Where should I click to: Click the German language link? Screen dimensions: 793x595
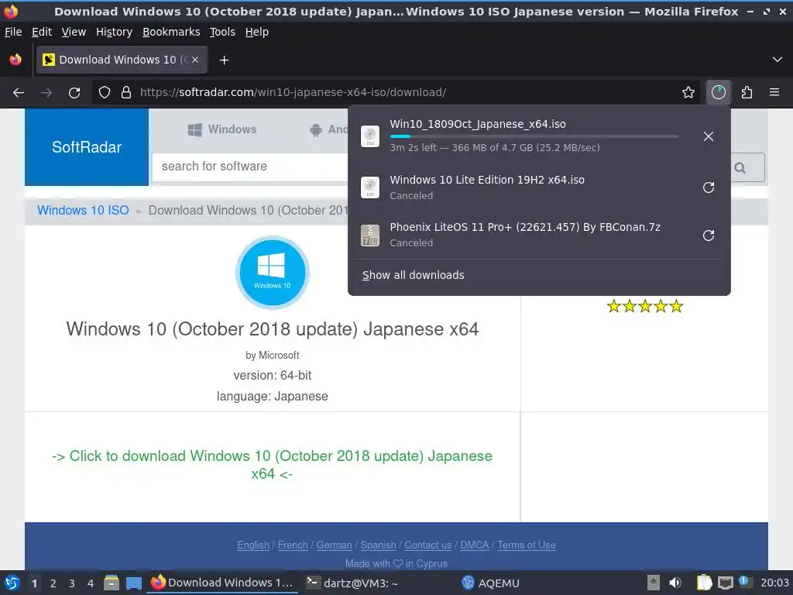334,545
